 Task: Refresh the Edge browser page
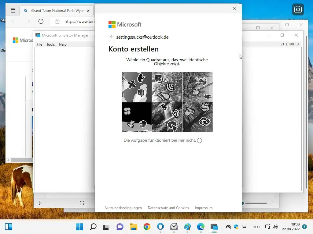coord(41,21)
